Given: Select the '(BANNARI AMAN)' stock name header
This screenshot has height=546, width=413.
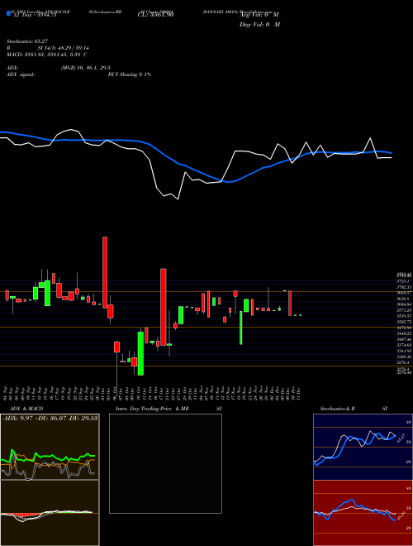Looking at the screenshot, I should click(221, 11).
